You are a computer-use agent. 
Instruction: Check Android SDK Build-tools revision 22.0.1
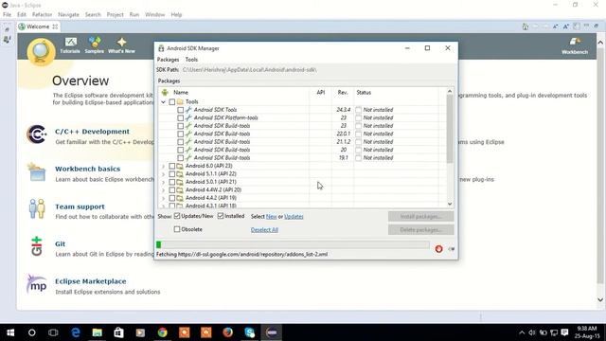pyautogui.click(x=180, y=134)
